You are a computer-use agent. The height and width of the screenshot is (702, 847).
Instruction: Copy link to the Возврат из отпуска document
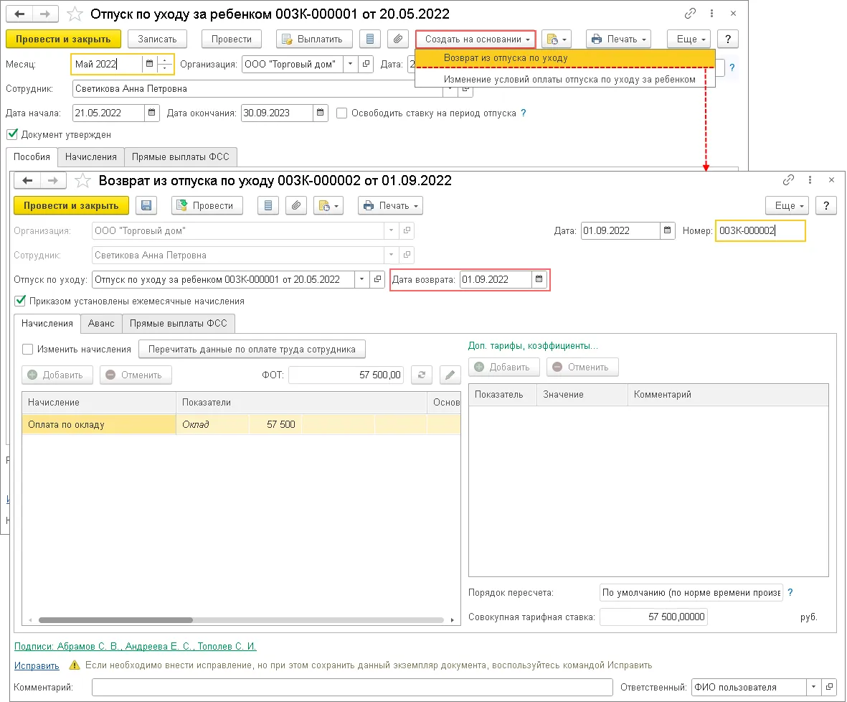coord(788,180)
